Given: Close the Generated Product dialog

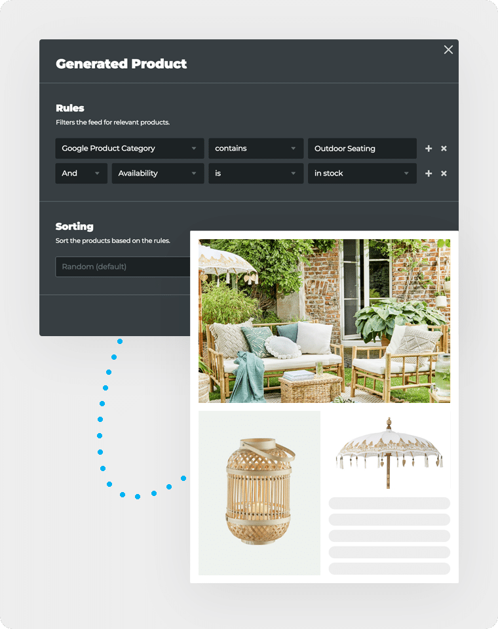Looking at the screenshot, I should coord(448,50).
